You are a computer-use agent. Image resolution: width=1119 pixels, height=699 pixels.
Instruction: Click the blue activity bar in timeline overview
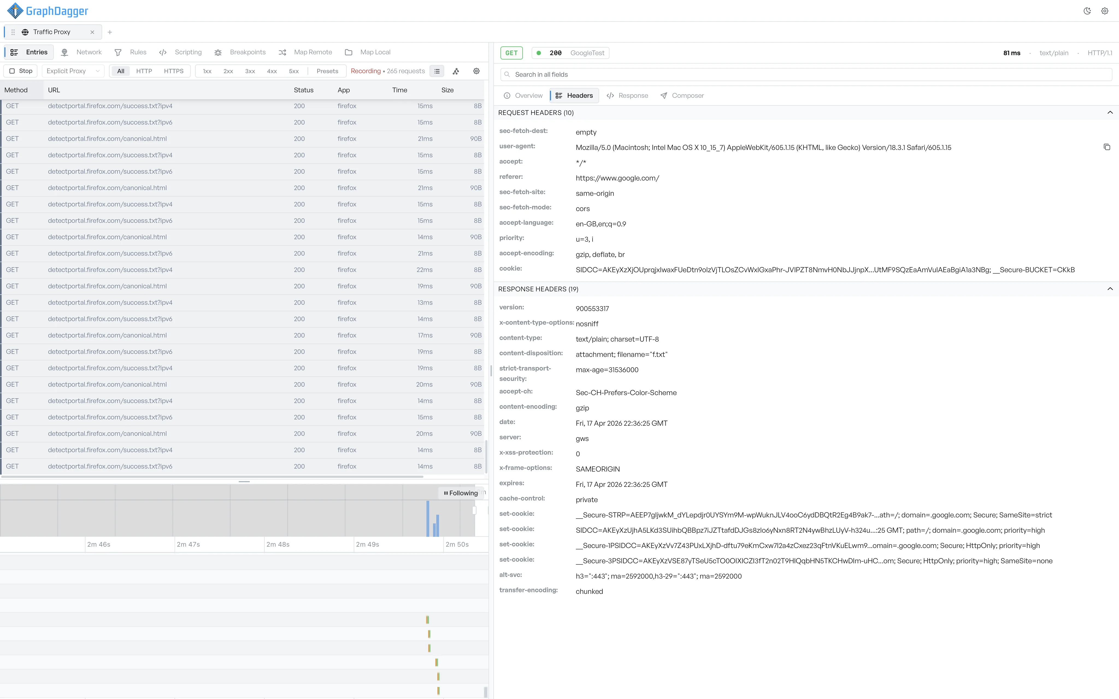coord(428,519)
